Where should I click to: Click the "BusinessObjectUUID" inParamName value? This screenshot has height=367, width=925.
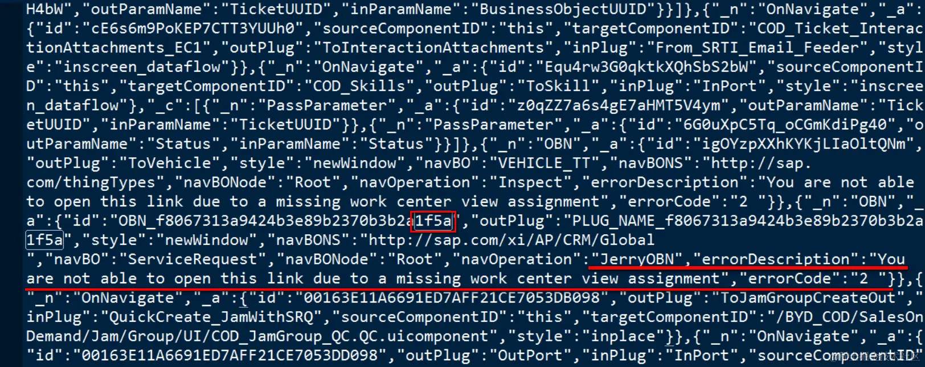coord(563,9)
